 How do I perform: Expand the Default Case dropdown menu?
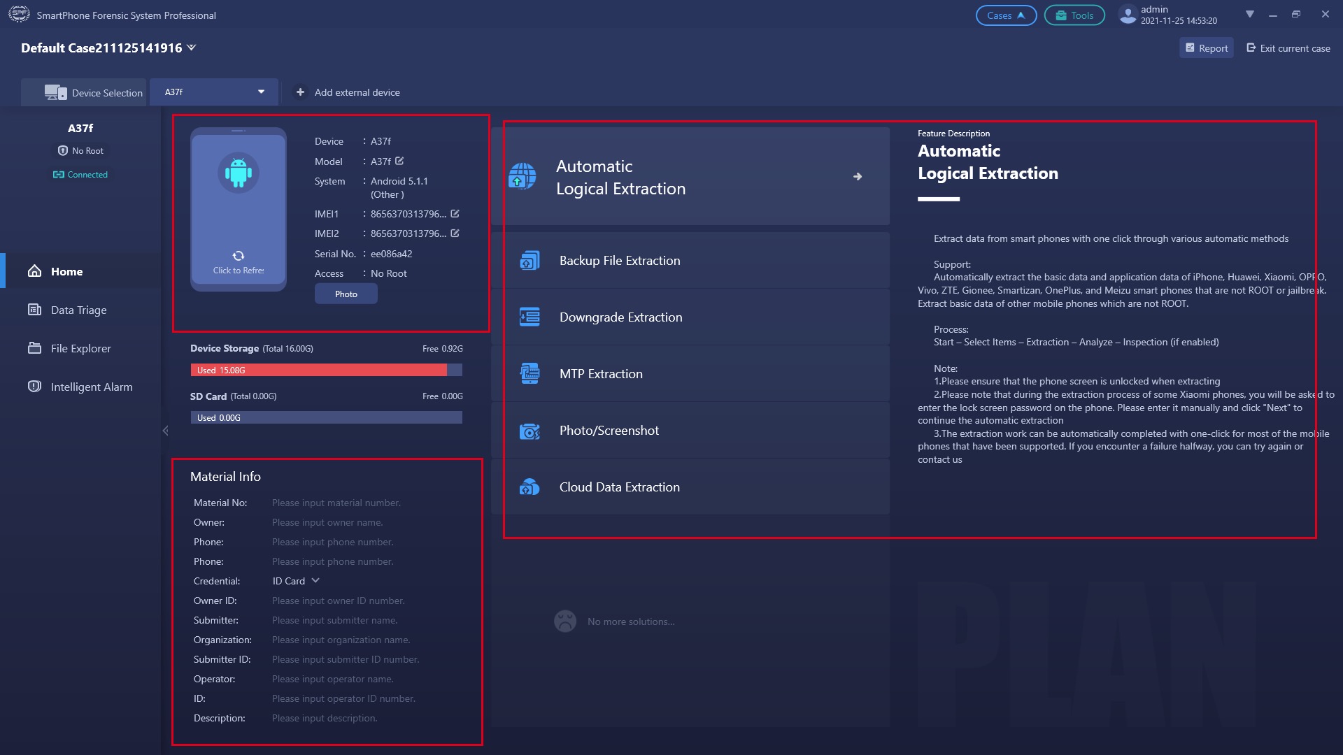[193, 48]
